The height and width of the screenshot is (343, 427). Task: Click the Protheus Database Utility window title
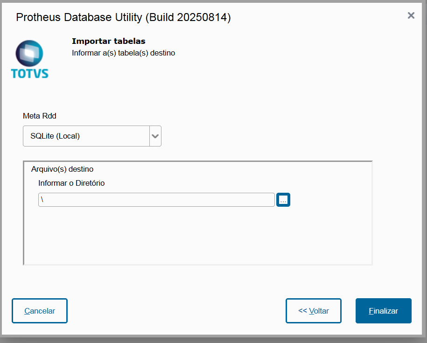click(x=79, y=18)
